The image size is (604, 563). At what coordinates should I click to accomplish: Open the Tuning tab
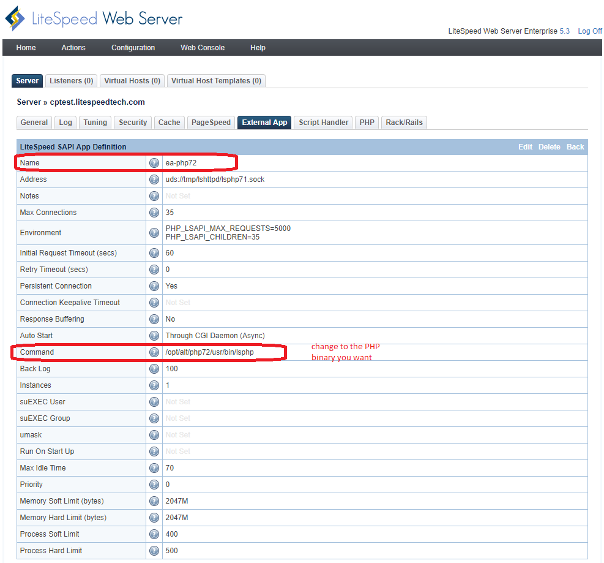click(95, 123)
